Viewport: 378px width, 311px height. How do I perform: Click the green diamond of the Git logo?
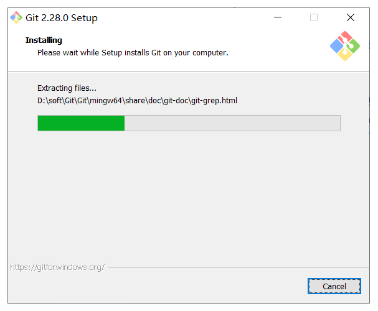pyautogui.click(x=354, y=46)
